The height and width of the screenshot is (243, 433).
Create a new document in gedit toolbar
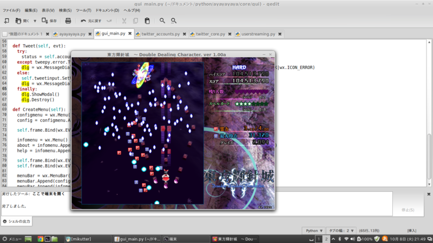6,21
